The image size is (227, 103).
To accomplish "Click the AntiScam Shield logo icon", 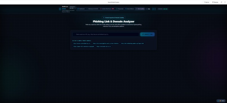I will click(x=60, y=9).
